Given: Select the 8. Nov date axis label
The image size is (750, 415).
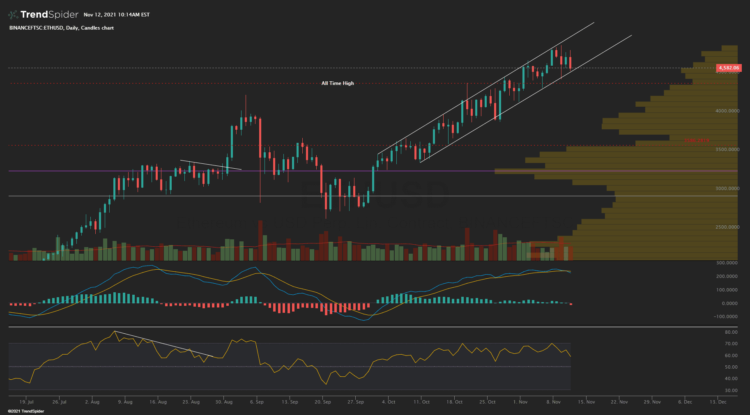Looking at the screenshot, I should pyautogui.click(x=553, y=402).
